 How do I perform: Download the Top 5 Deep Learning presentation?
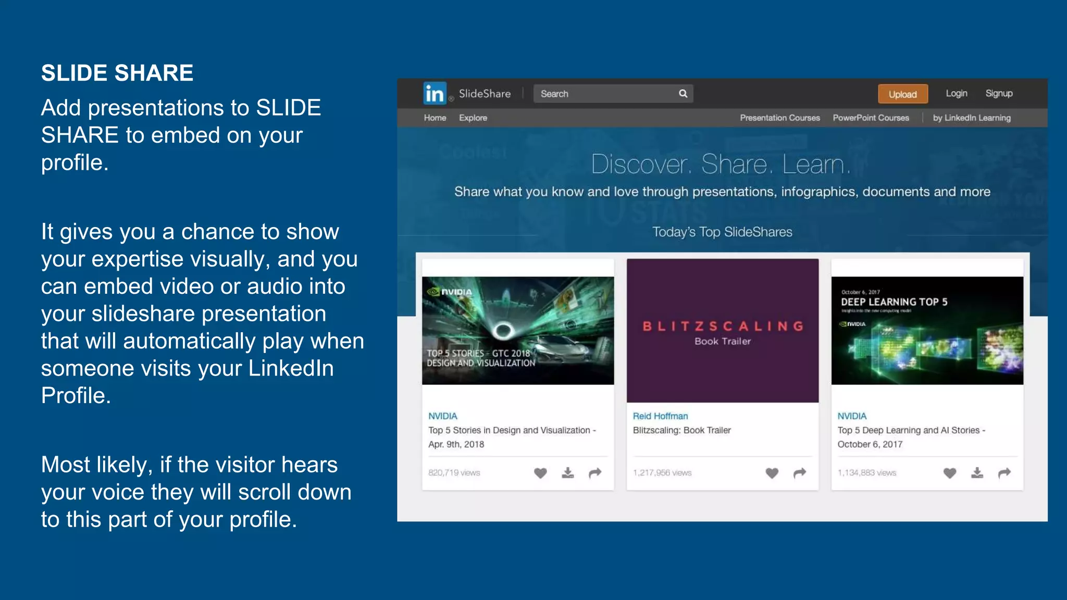coord(977,473)
